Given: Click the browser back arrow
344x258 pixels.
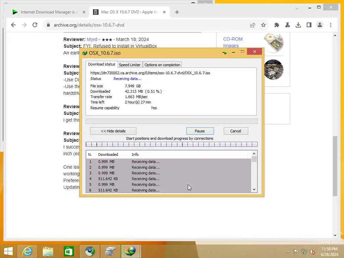Looking at the screenshot, I should (x=13, y=25).
